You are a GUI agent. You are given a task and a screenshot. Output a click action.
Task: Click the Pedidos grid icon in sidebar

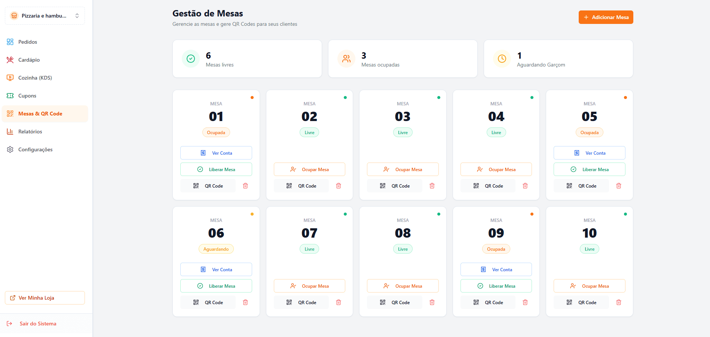[10, 42]
